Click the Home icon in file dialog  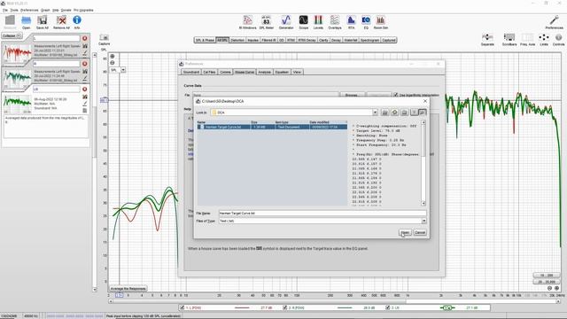point(394,113)
